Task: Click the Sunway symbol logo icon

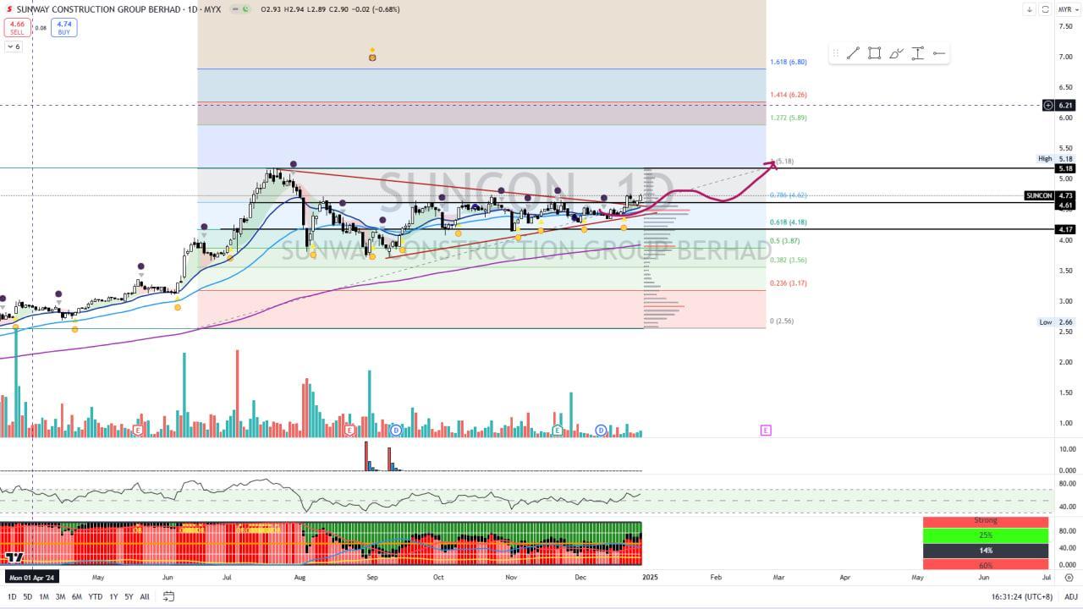Action: [9, 9]
